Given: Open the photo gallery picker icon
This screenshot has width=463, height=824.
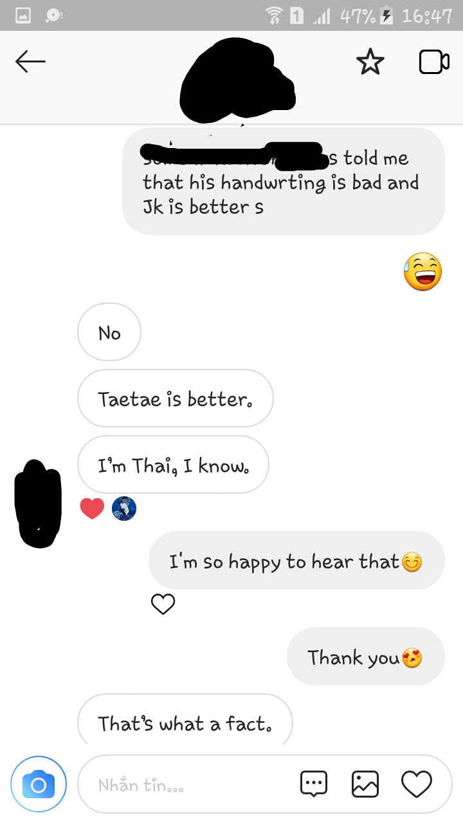Looking at the screenshot, I should (365, 784).
